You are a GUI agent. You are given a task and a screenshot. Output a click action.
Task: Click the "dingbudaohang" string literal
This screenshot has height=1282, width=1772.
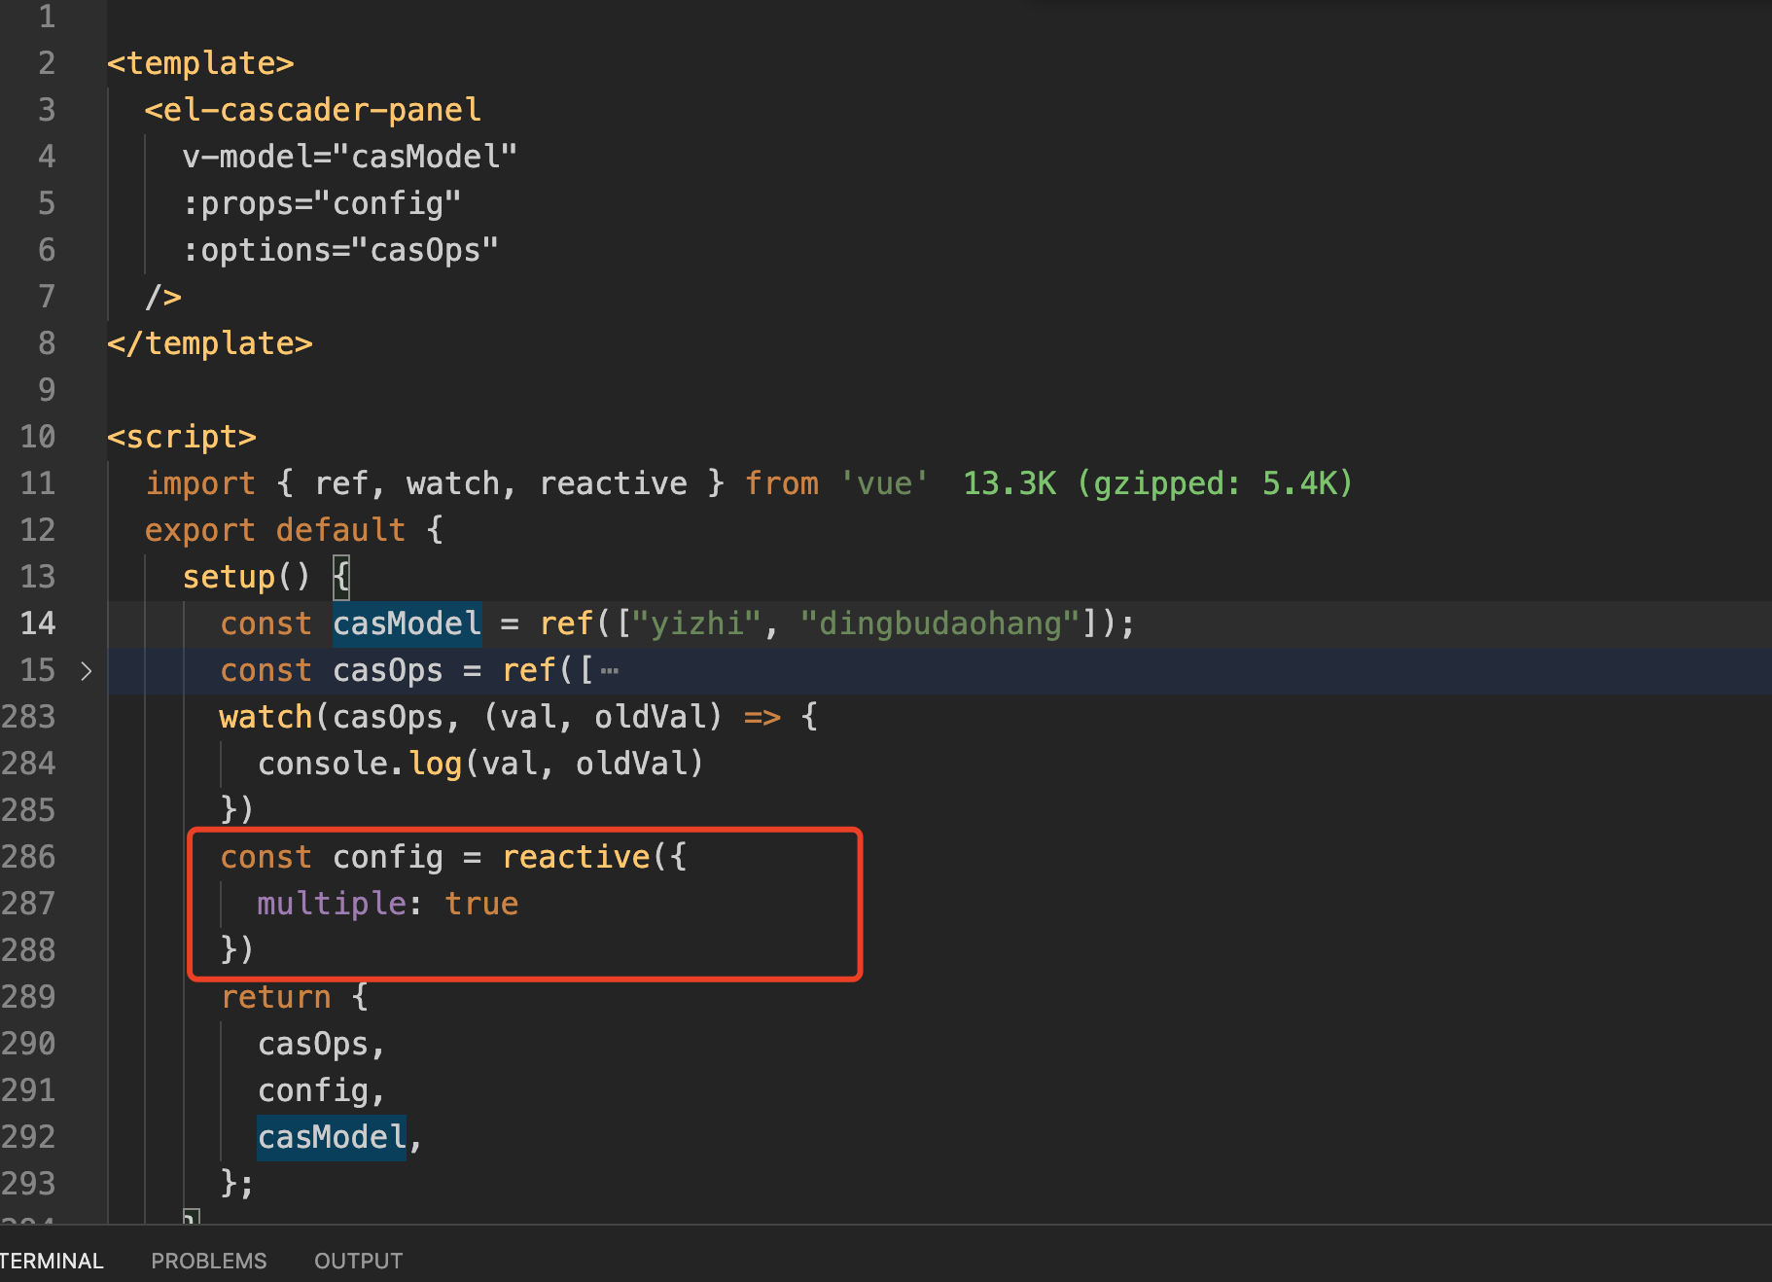coord(940,623)
